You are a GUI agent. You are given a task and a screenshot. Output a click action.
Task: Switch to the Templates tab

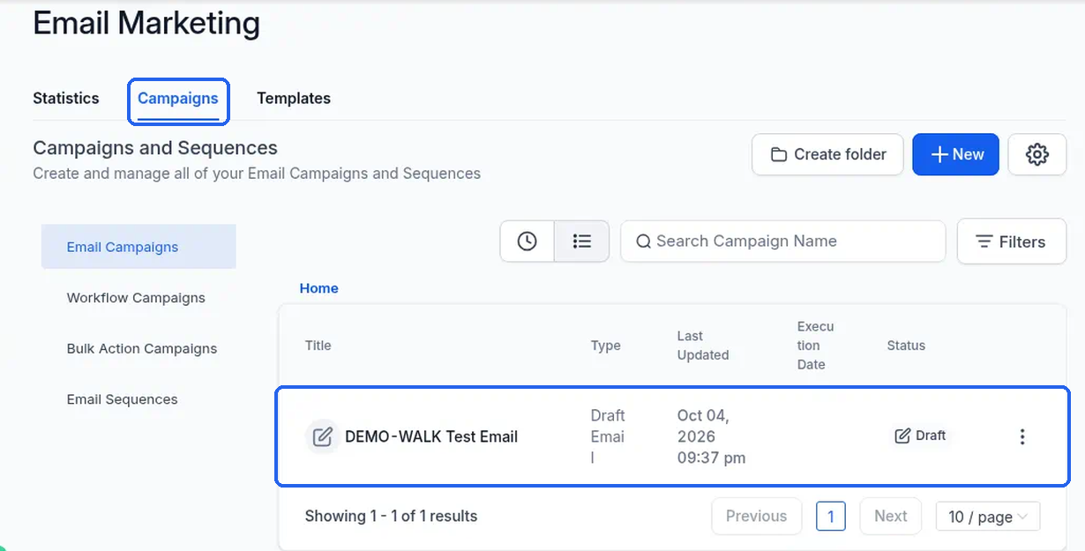(x=294, y=99)
